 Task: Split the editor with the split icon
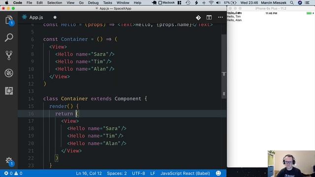(x=209, y=18)
